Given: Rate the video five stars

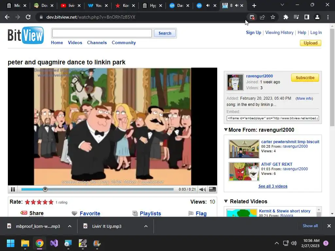Looking at the screenshot, I should [51, 202].
